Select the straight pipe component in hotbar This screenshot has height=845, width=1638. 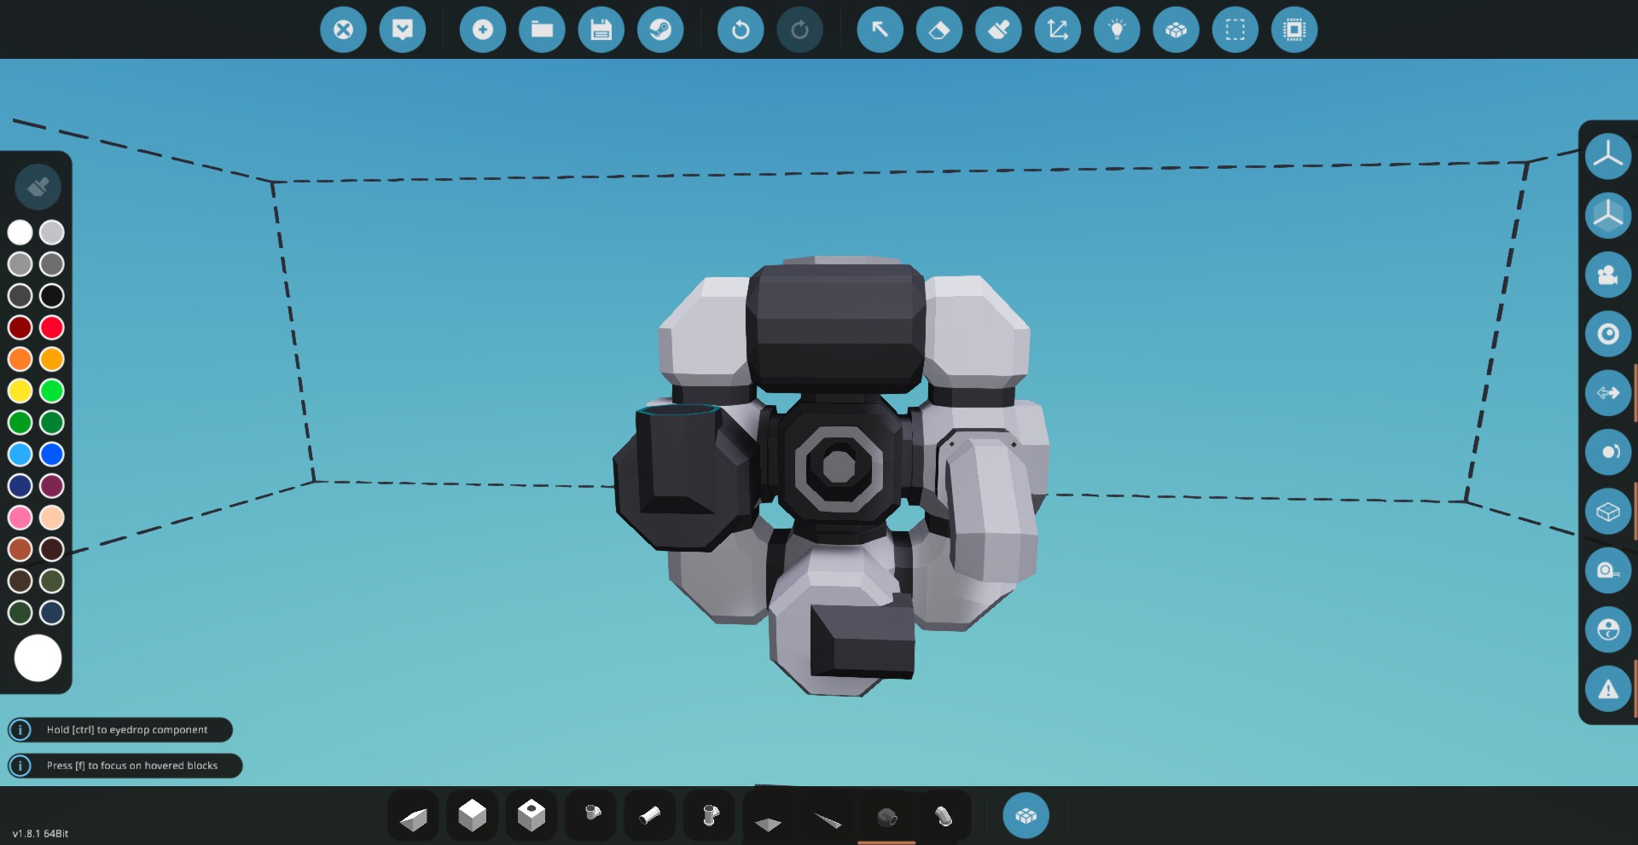pyautogui.click(x=650, y=816)
